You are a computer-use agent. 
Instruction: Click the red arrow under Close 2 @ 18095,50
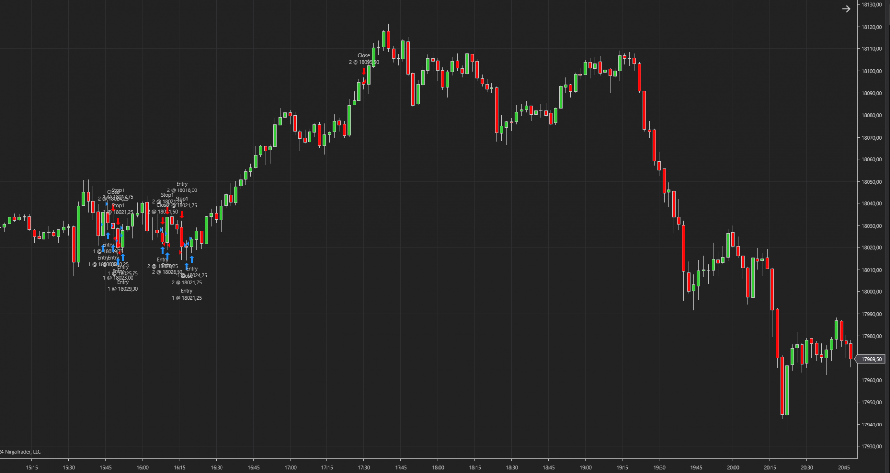click(x=364, y=72)
